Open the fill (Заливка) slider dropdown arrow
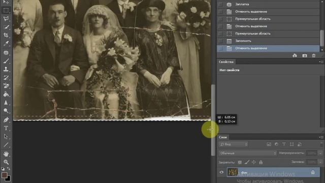The image size is (325, 183). click(x=320, y=162)
